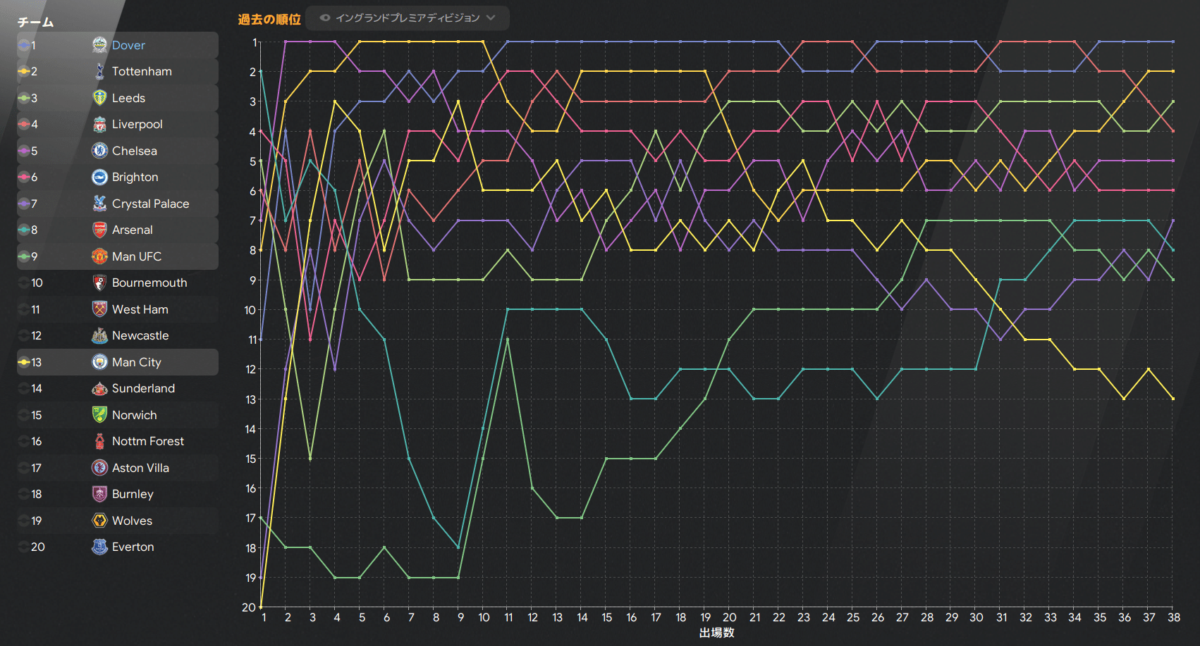Click the 過去の順位 heading
1200x646 pixels.
269,19
